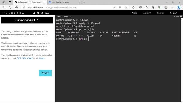Open the user profile avatar

(x=166, y=7)
